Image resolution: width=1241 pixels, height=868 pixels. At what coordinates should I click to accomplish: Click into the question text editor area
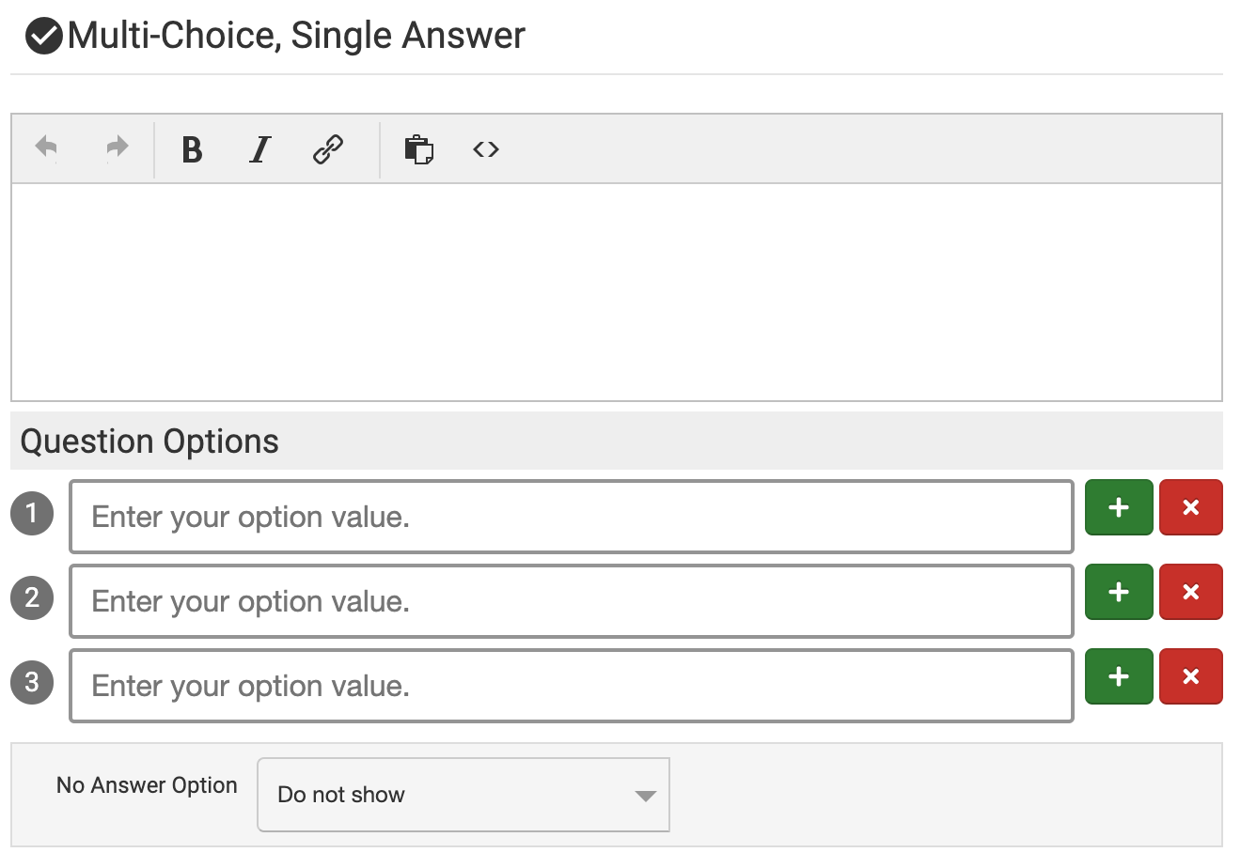(x=616, y=291)
